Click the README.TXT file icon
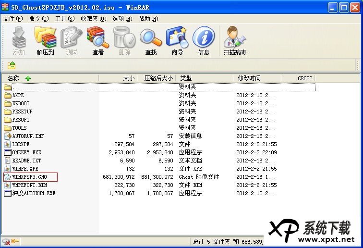 click(x=8, y=161)
